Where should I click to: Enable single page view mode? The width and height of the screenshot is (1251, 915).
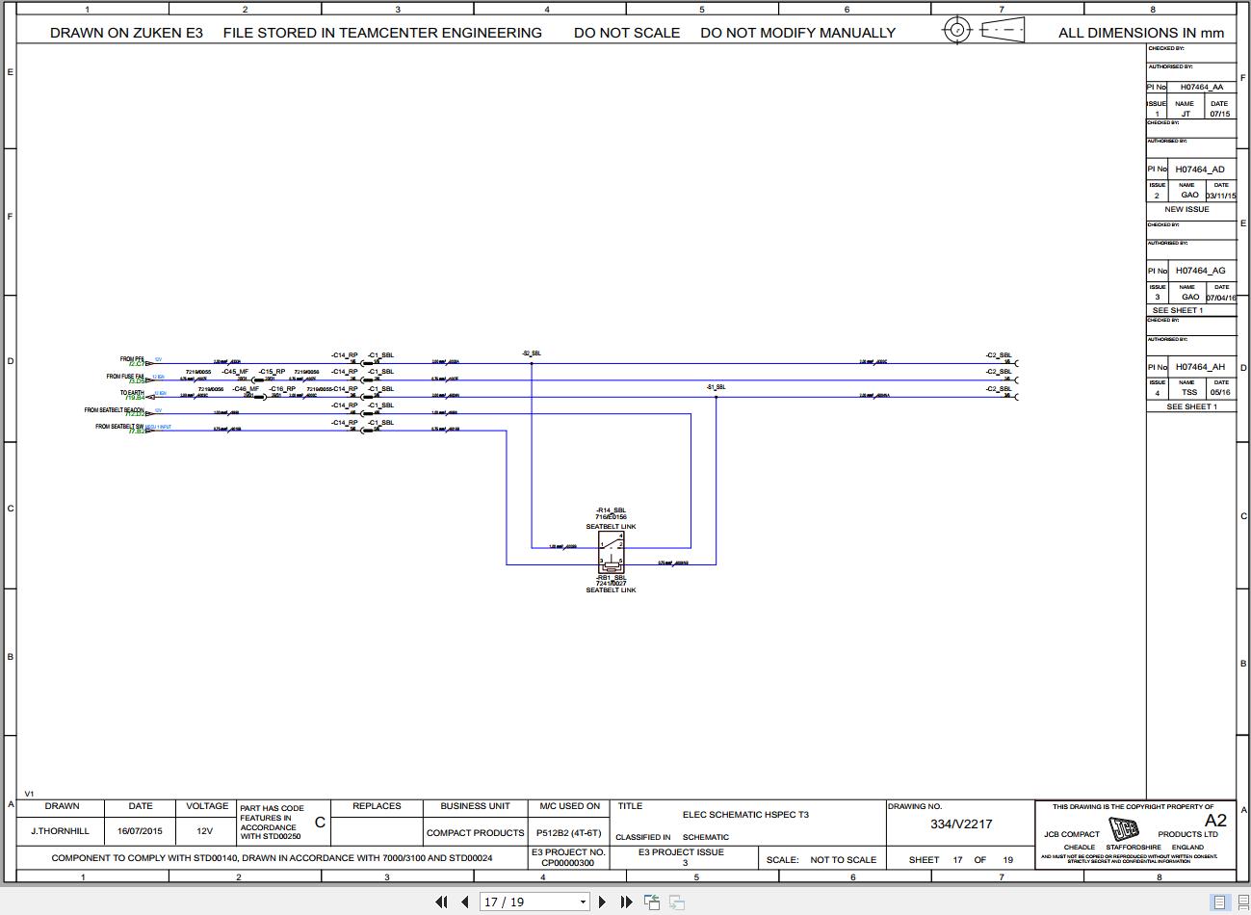[1219, 902]
